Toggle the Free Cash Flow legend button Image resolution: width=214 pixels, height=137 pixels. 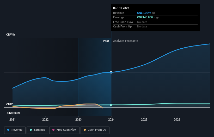[x=64, y=130]
